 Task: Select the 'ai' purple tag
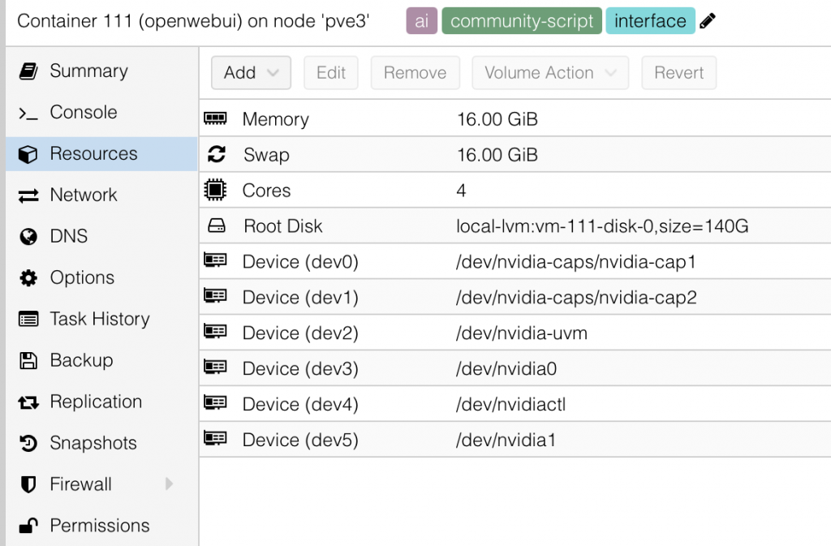tap(421, 22)
